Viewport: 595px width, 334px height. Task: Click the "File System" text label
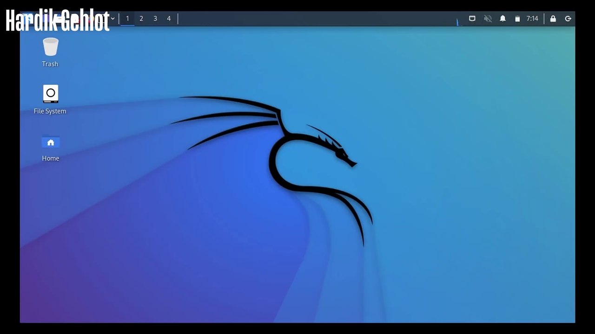[50, 111]
